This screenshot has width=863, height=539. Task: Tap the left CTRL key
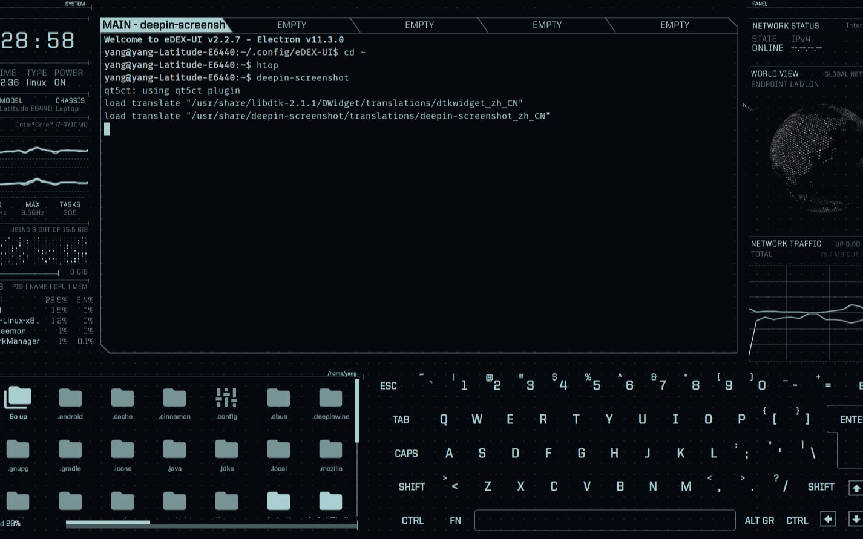pyautogui.click(x=413, y=520)
